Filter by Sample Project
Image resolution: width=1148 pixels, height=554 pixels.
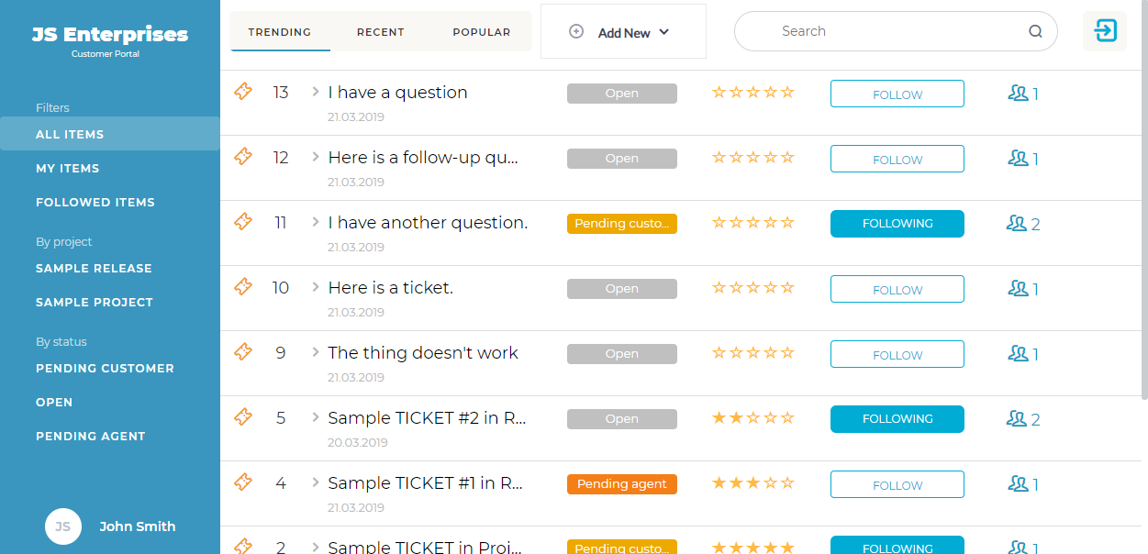click(95, 303)
